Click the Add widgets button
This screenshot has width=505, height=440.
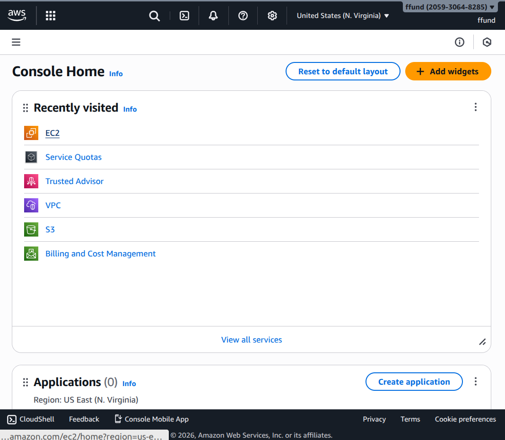tap(448, 71)
